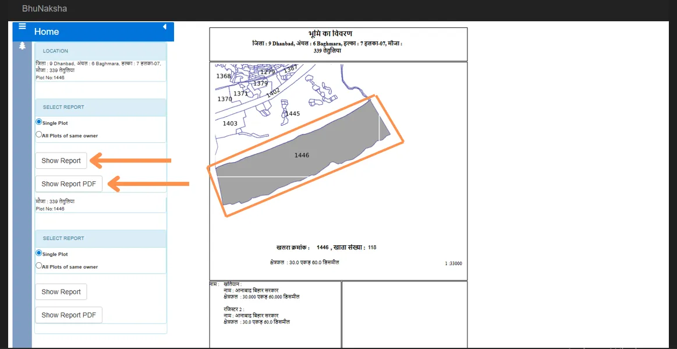Select Single Plot radio in lower report panel

tap(39, 253)
